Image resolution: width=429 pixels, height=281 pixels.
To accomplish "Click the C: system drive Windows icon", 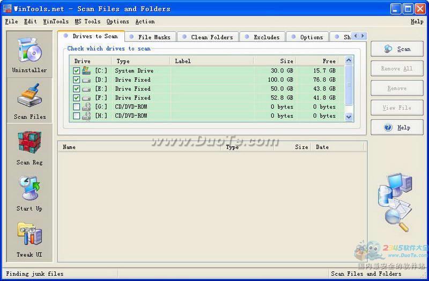I will tap(86, 70).
